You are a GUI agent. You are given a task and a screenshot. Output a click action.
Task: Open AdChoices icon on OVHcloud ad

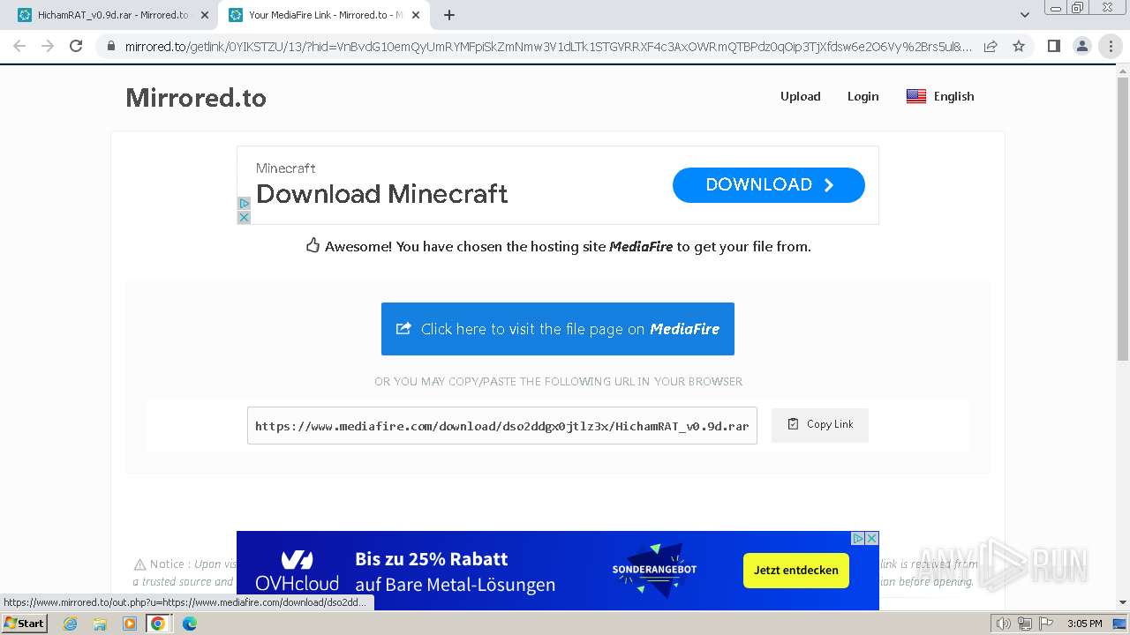[x=857, y=538]
